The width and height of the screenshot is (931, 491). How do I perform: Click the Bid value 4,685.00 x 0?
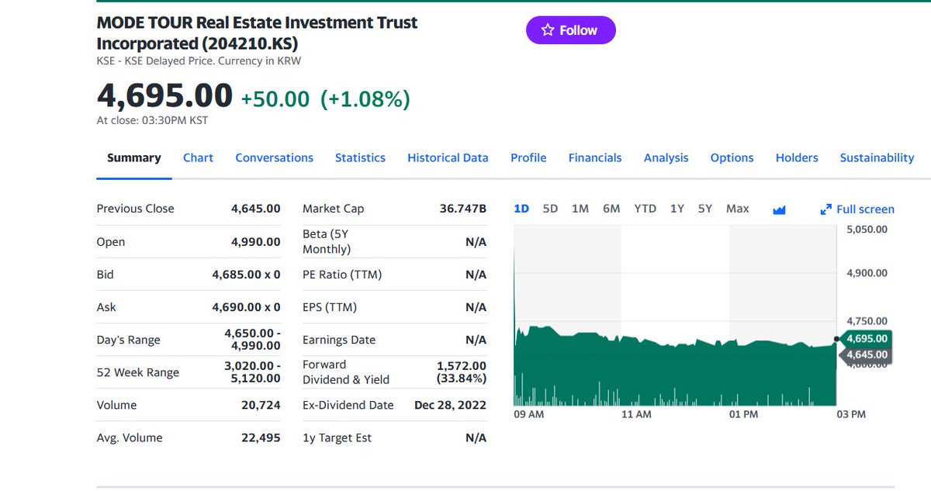click(x=246, y=275)
